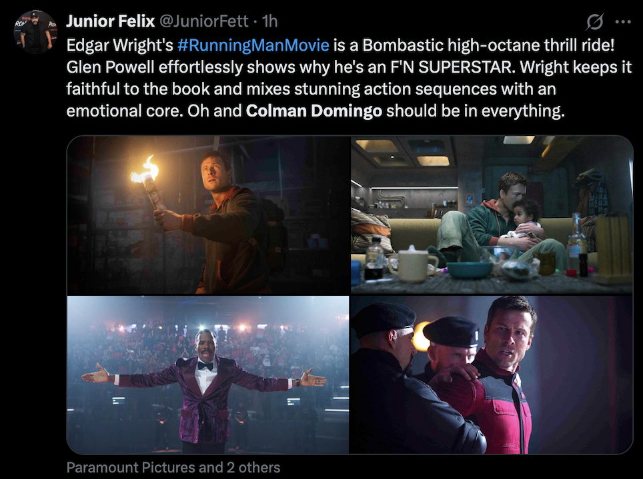Click the 'should be in everything' text
The width and height of the screenshot is (643, 479).
point(476,111)
